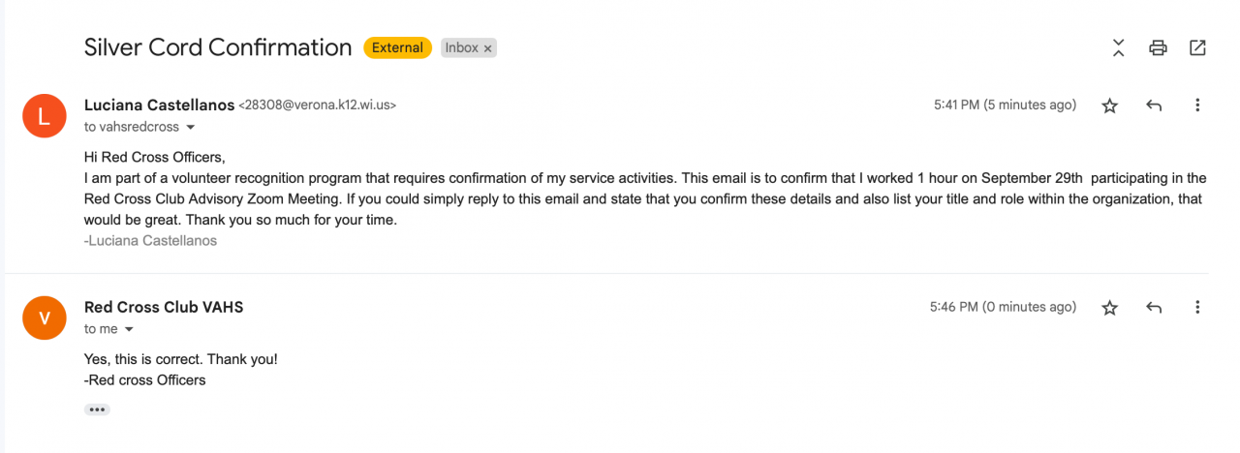Click the External label badge
The image size is (1240, 453).
[x=397, y=47]
